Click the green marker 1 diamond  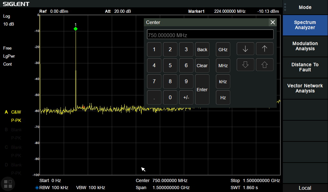click(76, 29)
